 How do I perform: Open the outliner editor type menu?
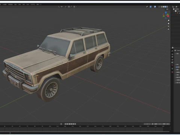coord(173,7)
